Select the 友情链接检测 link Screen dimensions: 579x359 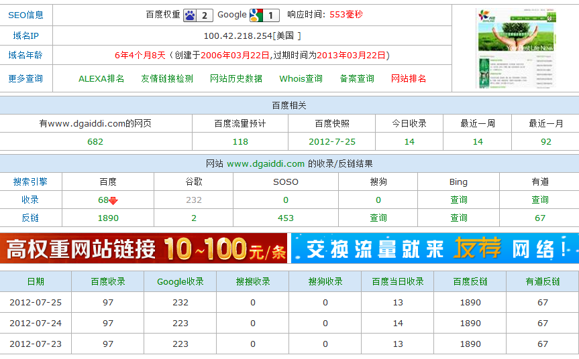[167, 78]
